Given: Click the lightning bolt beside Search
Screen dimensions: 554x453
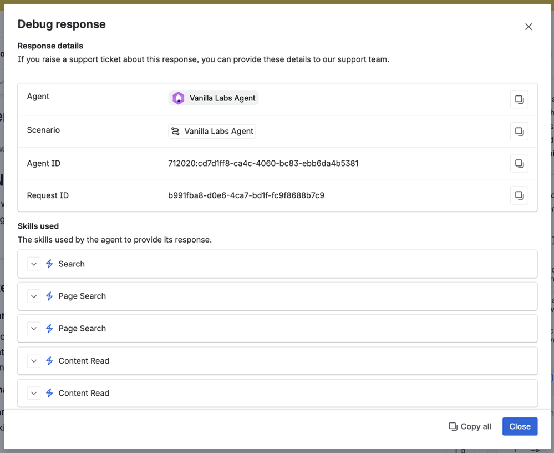Looking at the screenshot, I should [x=49, y=264].
